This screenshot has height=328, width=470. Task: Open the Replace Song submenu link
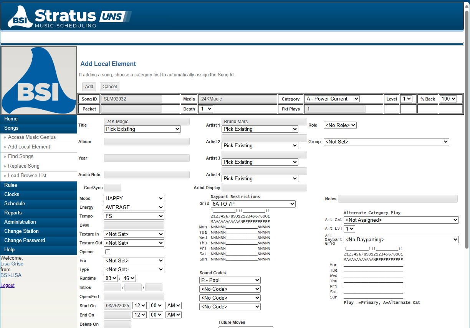point(24,166)
